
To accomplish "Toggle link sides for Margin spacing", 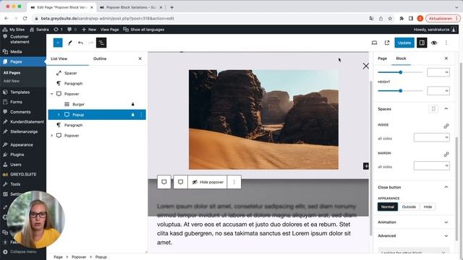I will pyautogui.click(x=446, y=154).
